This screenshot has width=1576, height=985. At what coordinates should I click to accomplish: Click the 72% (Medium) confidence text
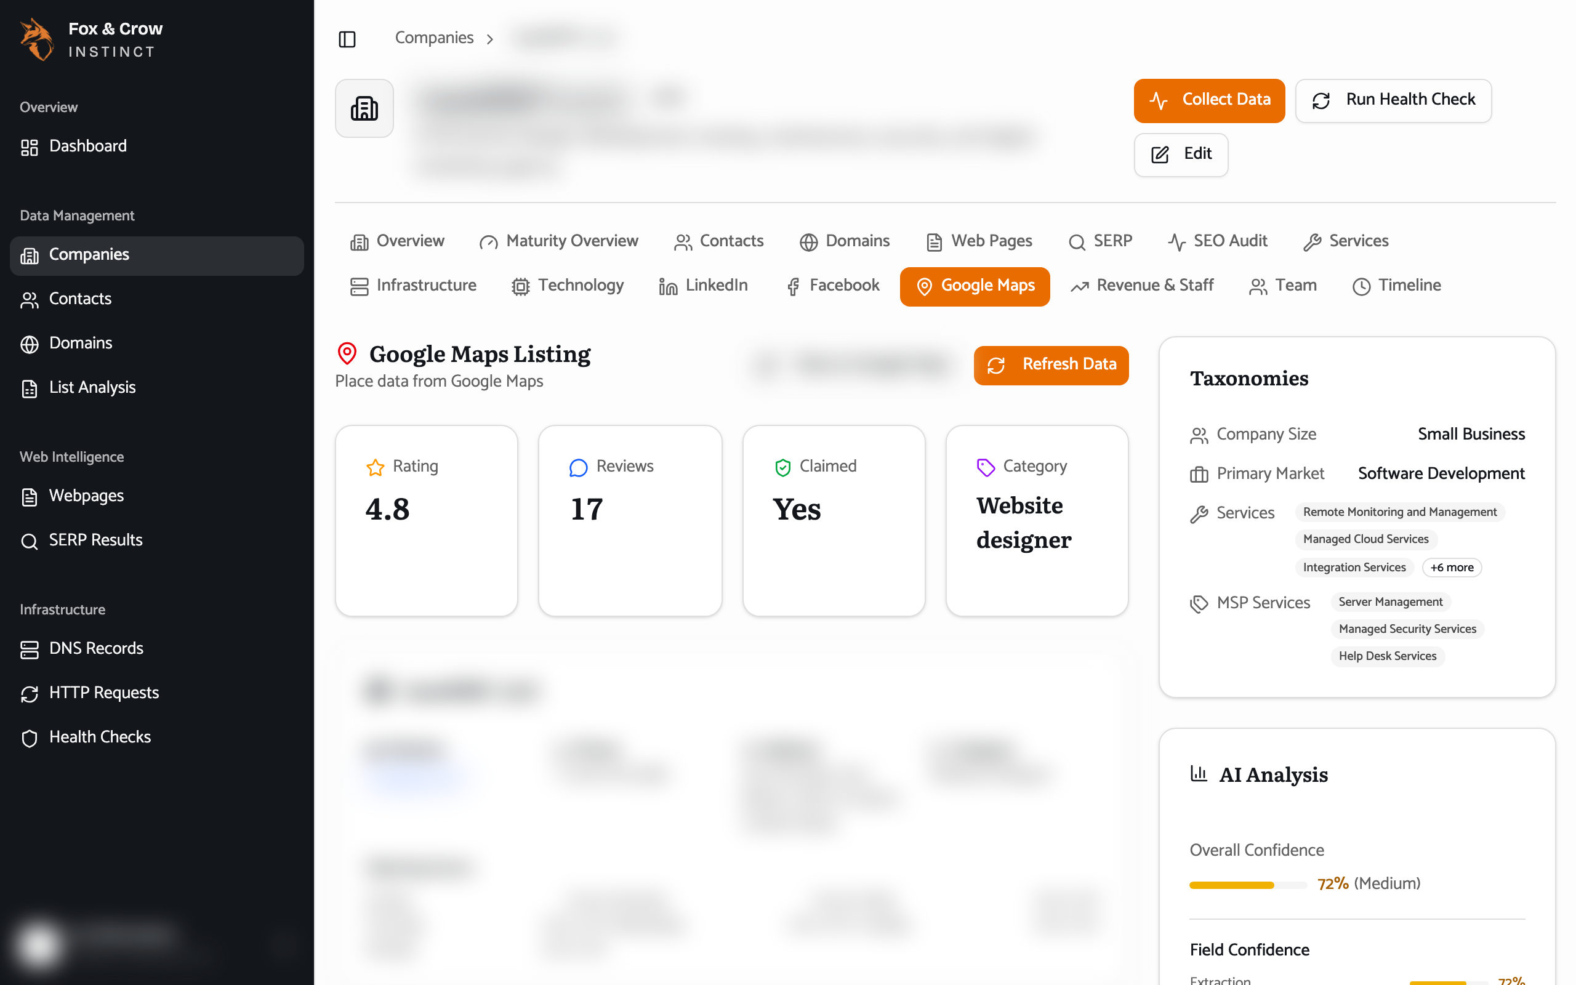(x=1369, y=884)
